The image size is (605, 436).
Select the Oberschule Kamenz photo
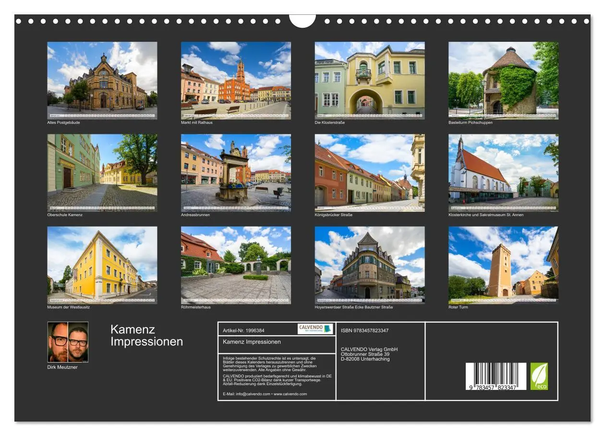tap(102, 172)
